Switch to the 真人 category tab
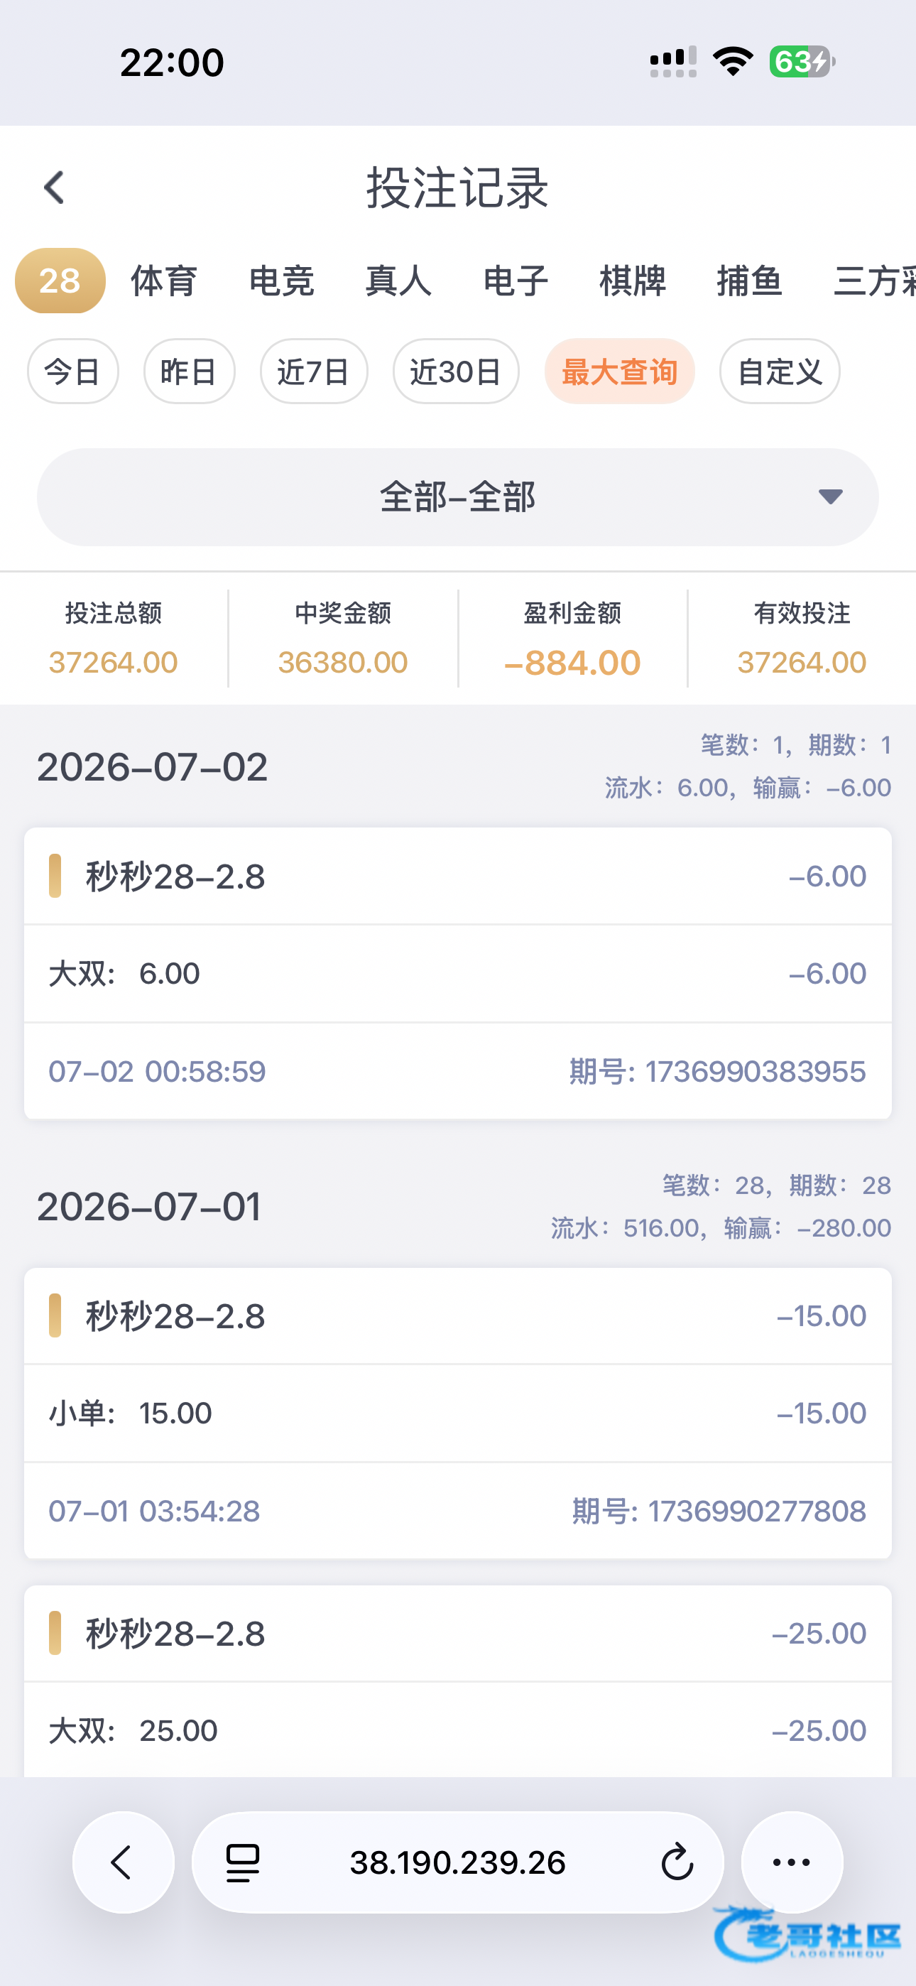 (x=398, y=281)
